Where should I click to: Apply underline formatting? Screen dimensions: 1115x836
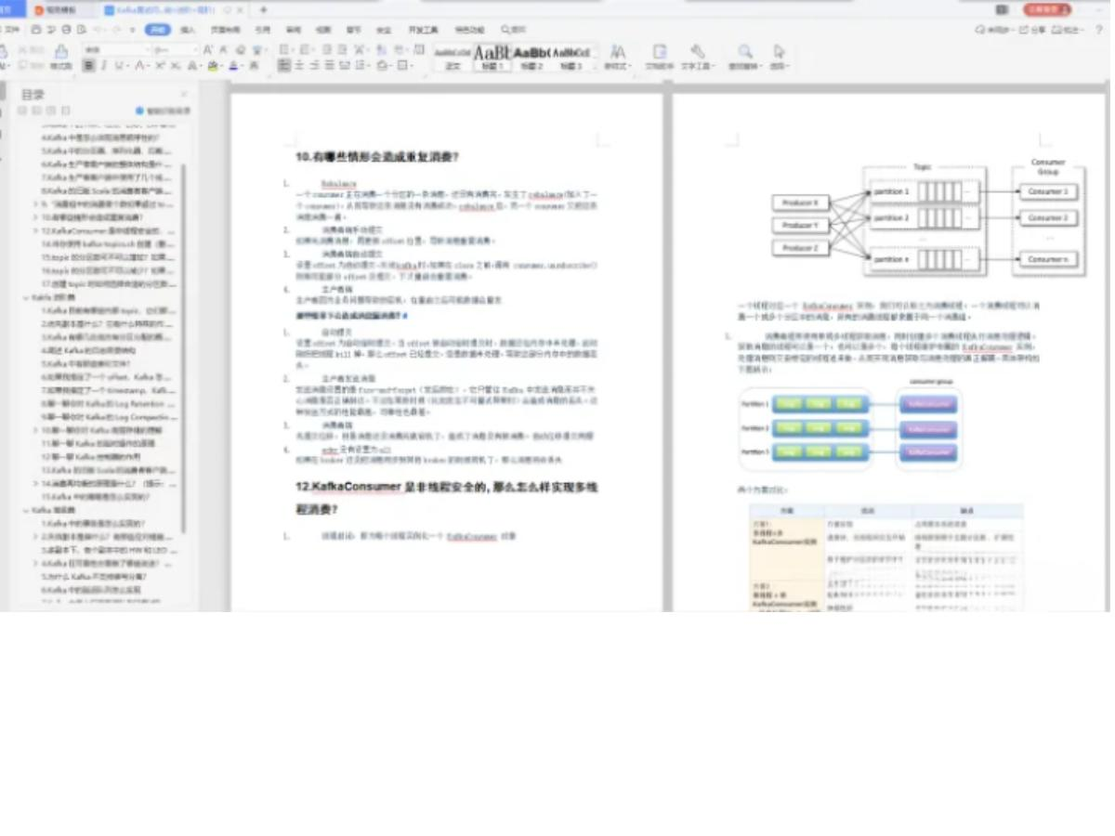click(119, 66)
